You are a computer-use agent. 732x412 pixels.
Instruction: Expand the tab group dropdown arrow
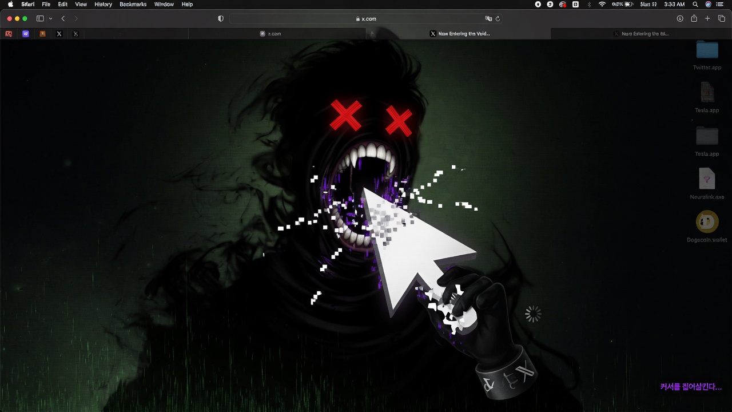click(50, 18)
